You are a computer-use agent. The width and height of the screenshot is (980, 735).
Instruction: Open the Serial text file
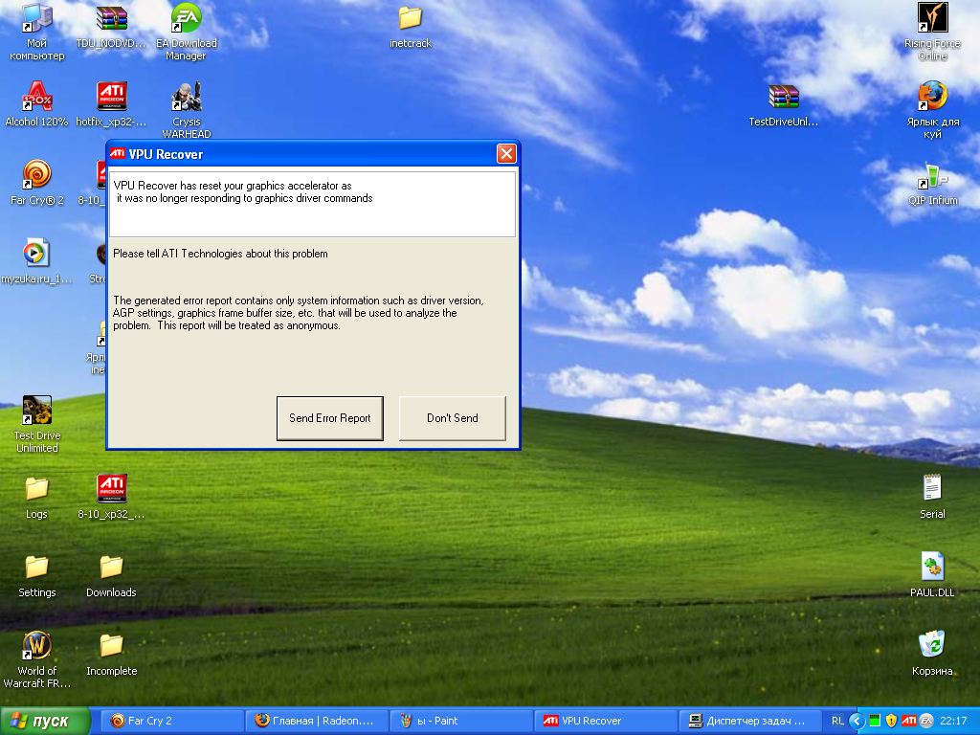(x=932, y=497)
